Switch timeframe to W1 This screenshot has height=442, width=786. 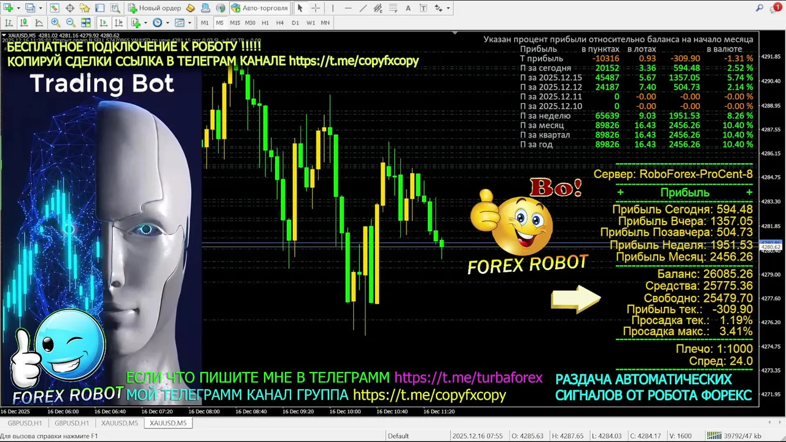point(311,23)
